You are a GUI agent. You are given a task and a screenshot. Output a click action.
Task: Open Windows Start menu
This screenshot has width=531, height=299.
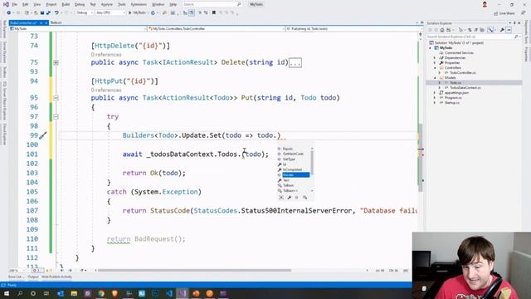click(7, 293)
